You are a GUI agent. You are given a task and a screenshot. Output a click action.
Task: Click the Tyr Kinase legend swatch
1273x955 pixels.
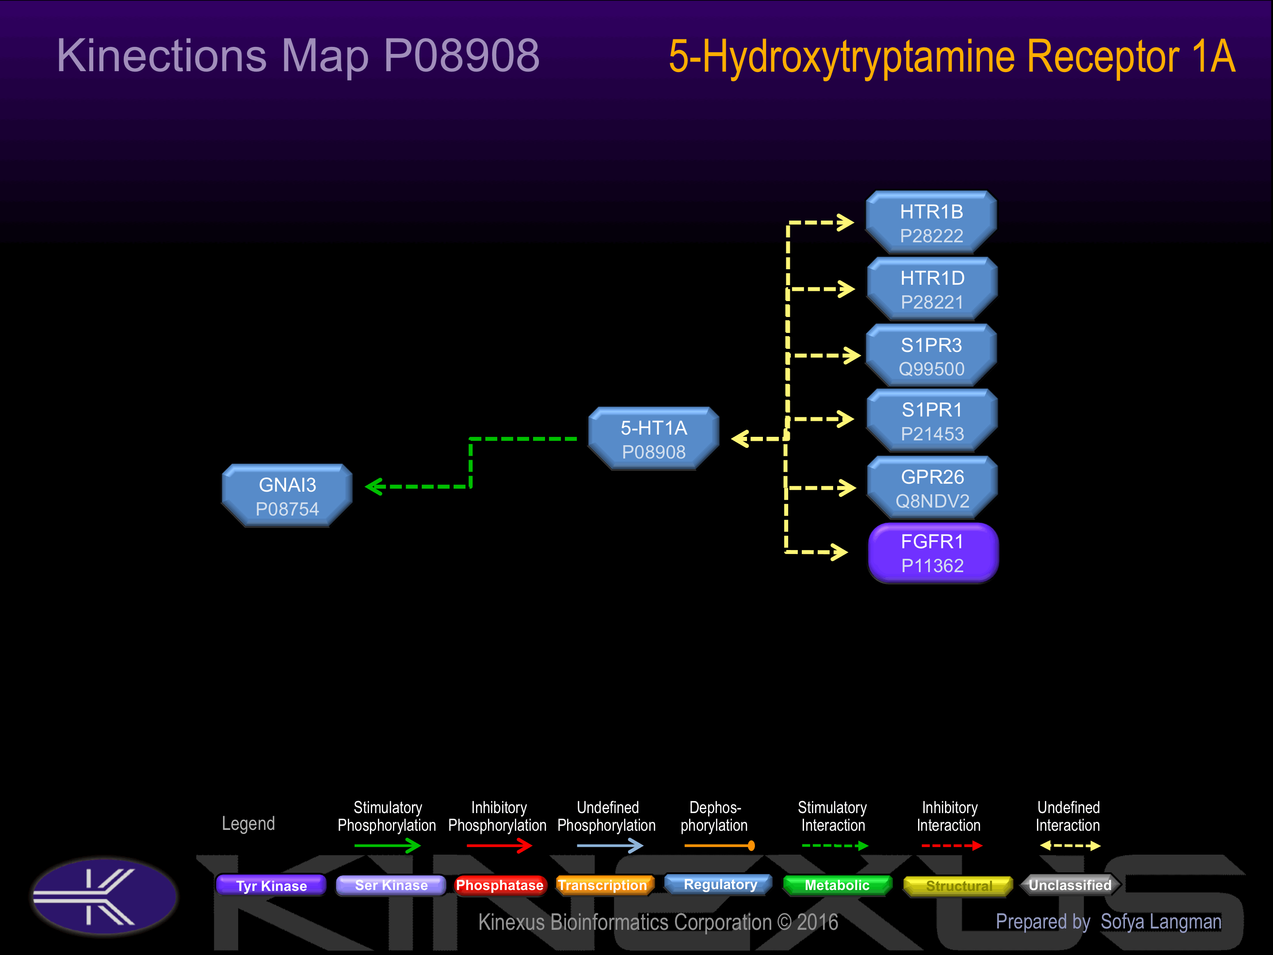pos(271,885)
